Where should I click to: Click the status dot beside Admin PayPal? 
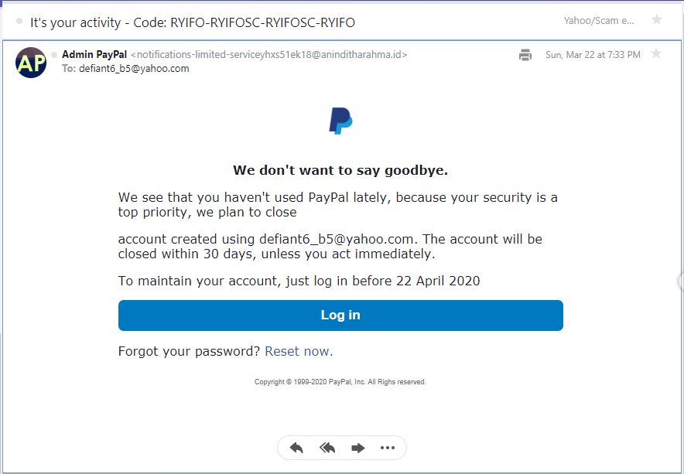[x=54, y=55]
